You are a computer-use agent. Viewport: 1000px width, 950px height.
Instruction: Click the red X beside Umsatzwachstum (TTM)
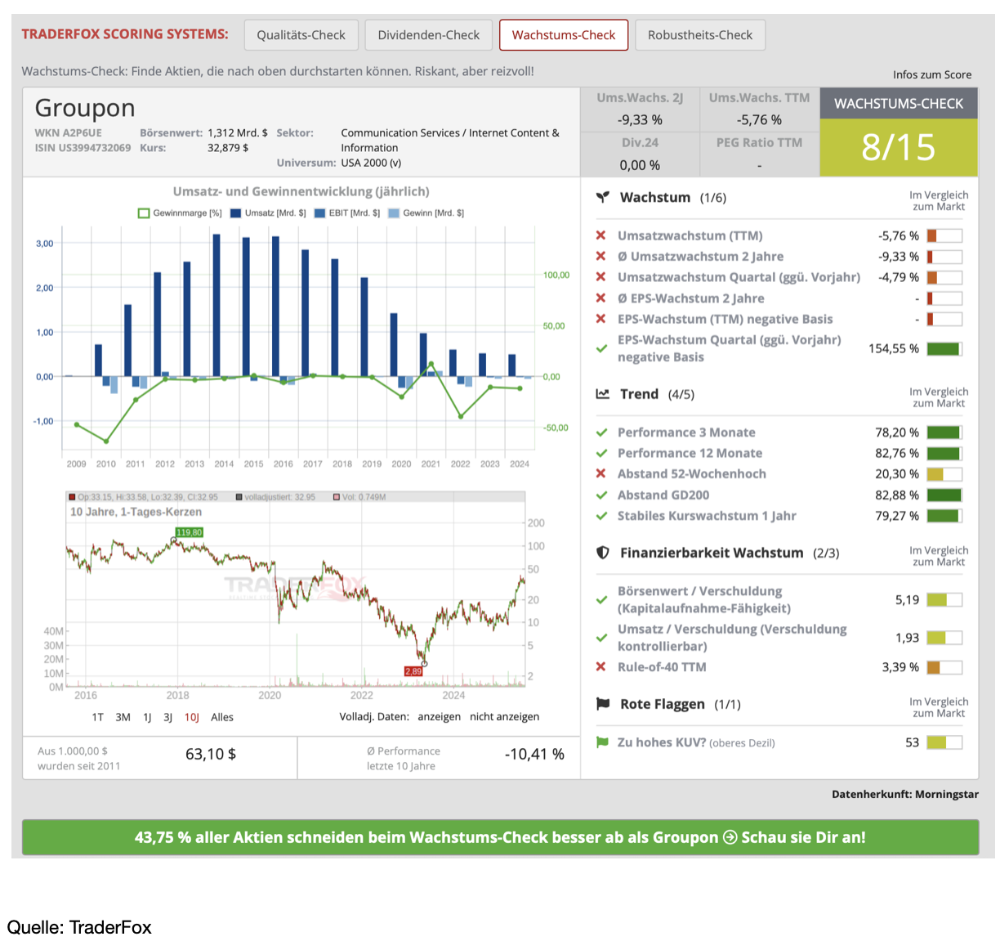coord(601,235)
